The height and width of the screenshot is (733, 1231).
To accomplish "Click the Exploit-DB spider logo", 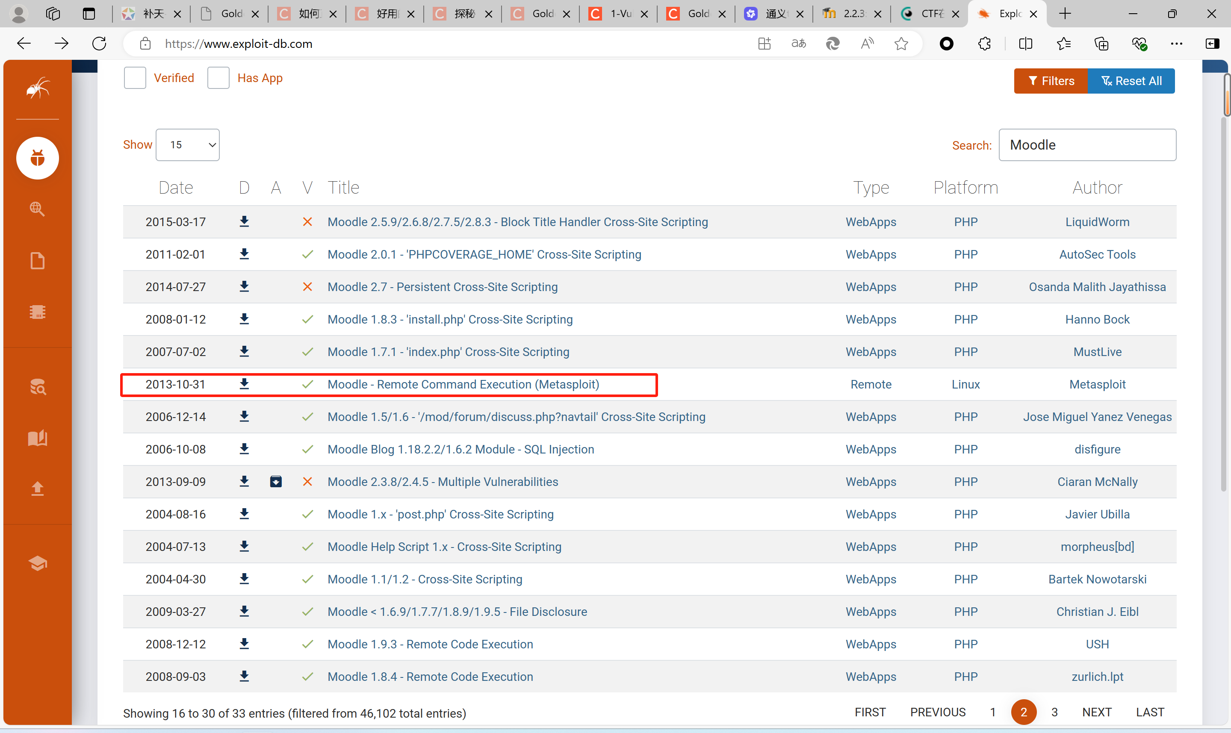I will coord(38,88).
